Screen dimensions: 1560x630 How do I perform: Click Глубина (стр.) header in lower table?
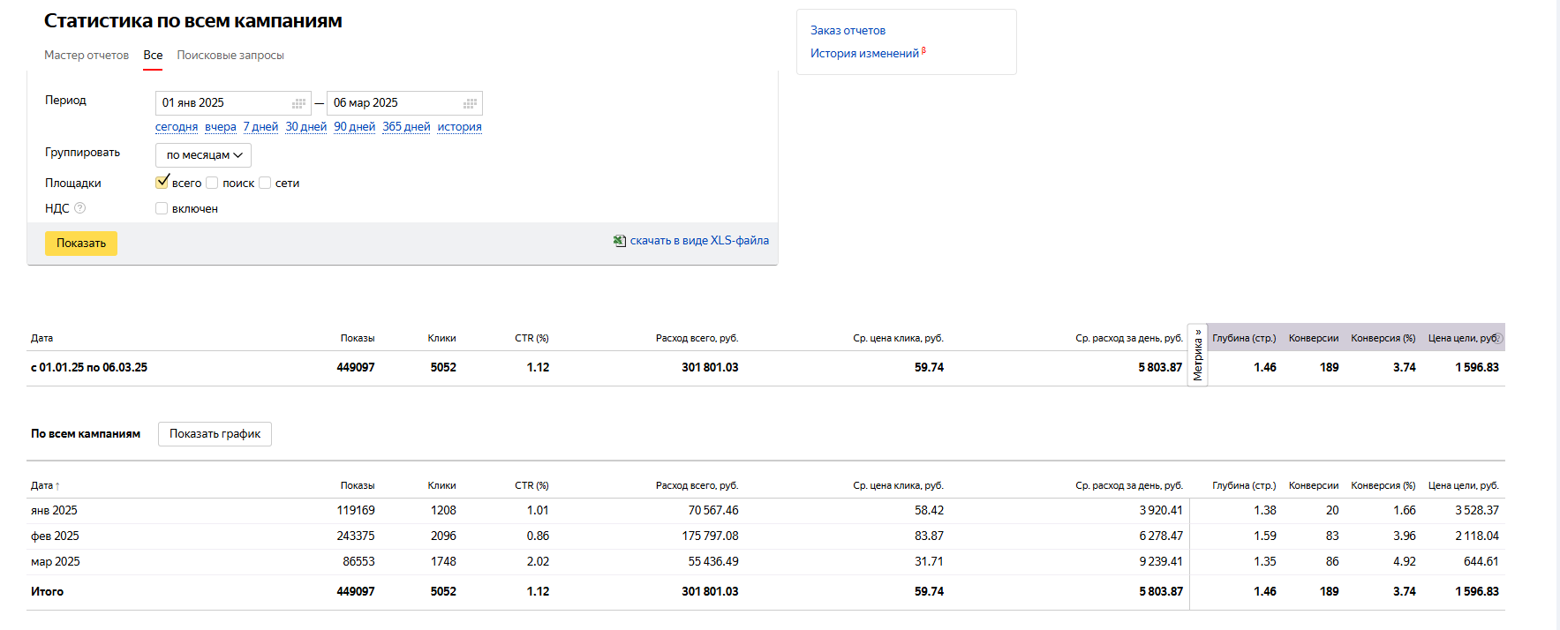point(1244,485)
